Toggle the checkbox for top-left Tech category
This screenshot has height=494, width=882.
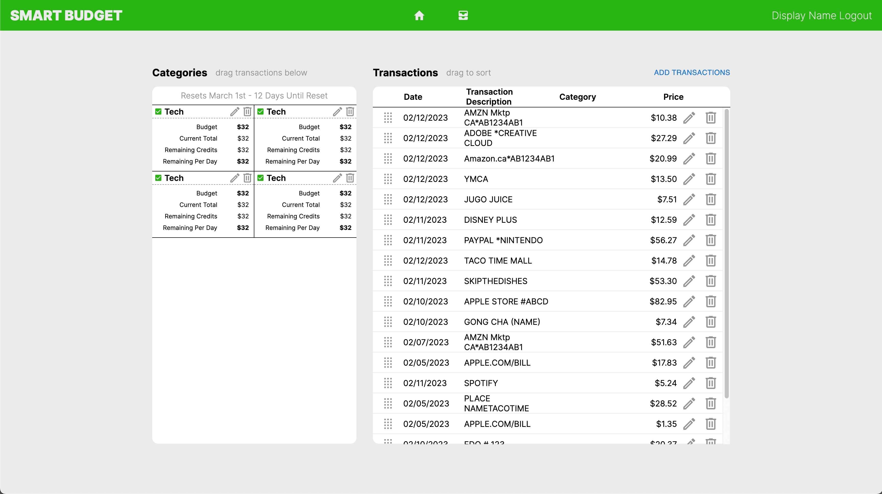pyautogui.click(x=159, y=112)
